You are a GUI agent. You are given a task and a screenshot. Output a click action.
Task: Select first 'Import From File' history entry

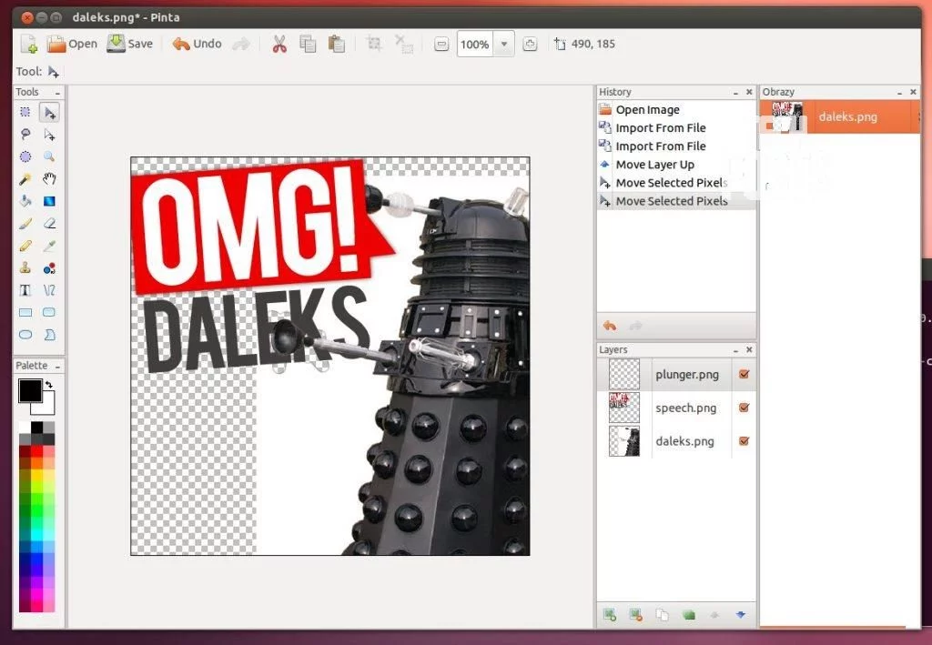click(676, 127)
